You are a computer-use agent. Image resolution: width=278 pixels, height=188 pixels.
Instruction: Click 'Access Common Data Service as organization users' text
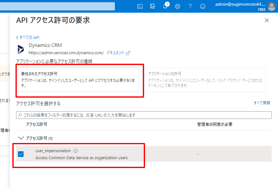82,158
